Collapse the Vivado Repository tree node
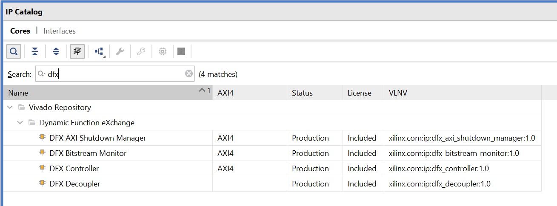 point(10,107)
